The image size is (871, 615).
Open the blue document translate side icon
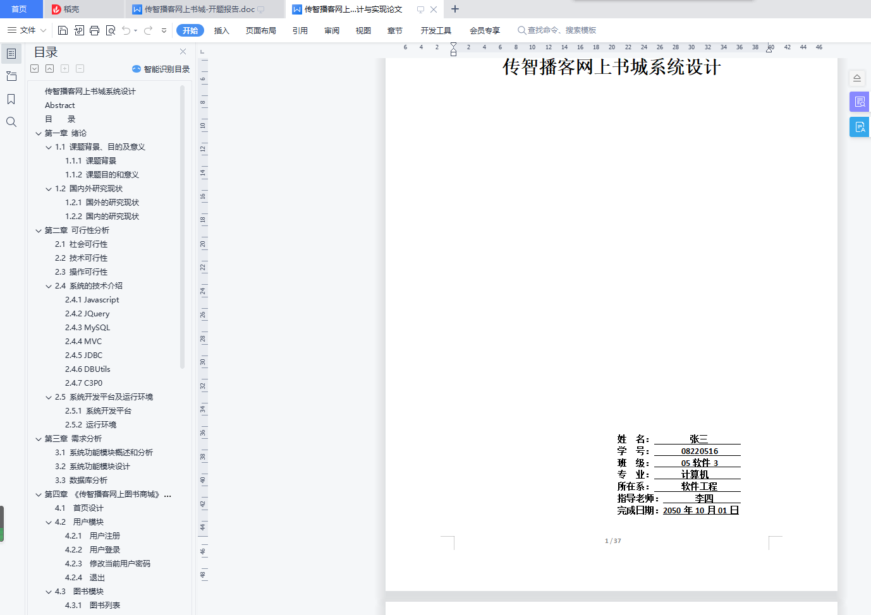pos(860,127)
